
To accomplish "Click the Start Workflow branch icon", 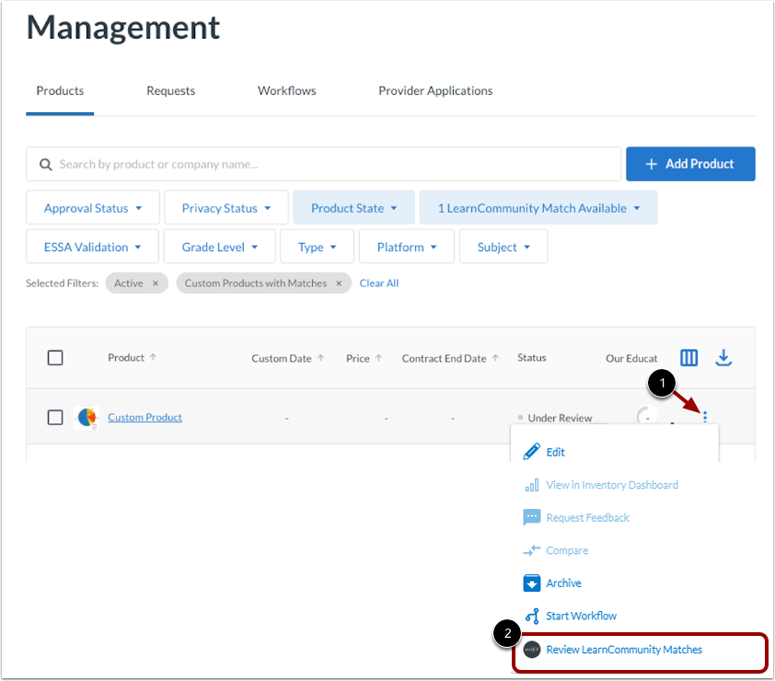I will [x=532, y=616].
